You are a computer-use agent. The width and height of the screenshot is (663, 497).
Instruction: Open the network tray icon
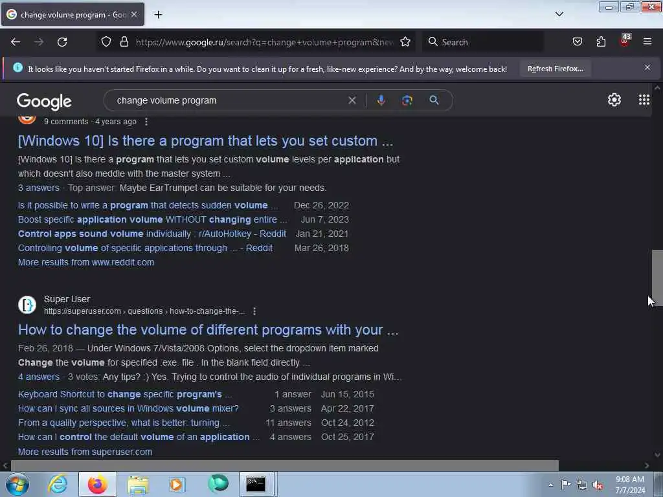coord(582,485)
